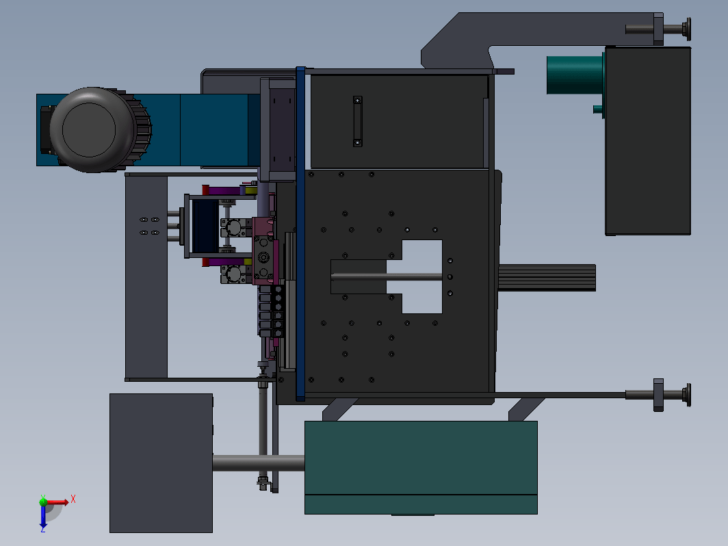728x546 pixels.
Task: Select the gray side panel with slotted holes
Action: [146, 277]
